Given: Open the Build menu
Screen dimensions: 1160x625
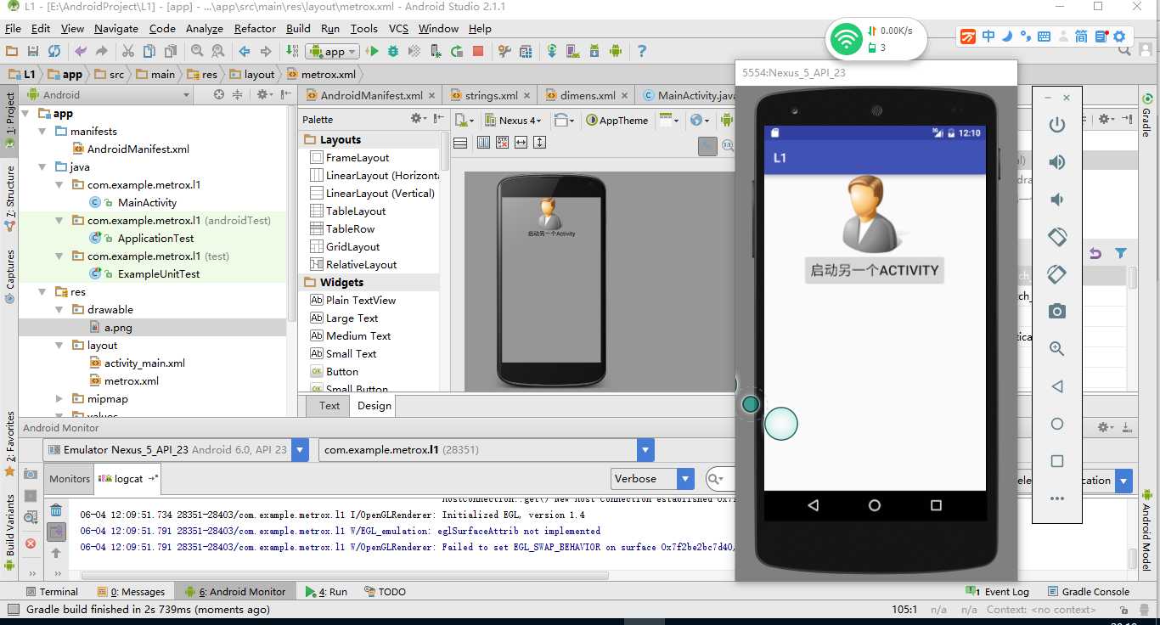Looking at the screenshot, I should point(298,28).
